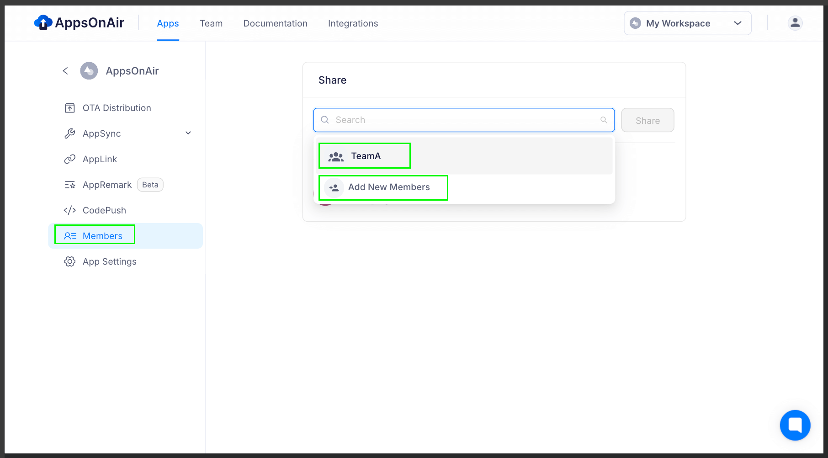Open the chat support bubble icon

tap(795, 425)
